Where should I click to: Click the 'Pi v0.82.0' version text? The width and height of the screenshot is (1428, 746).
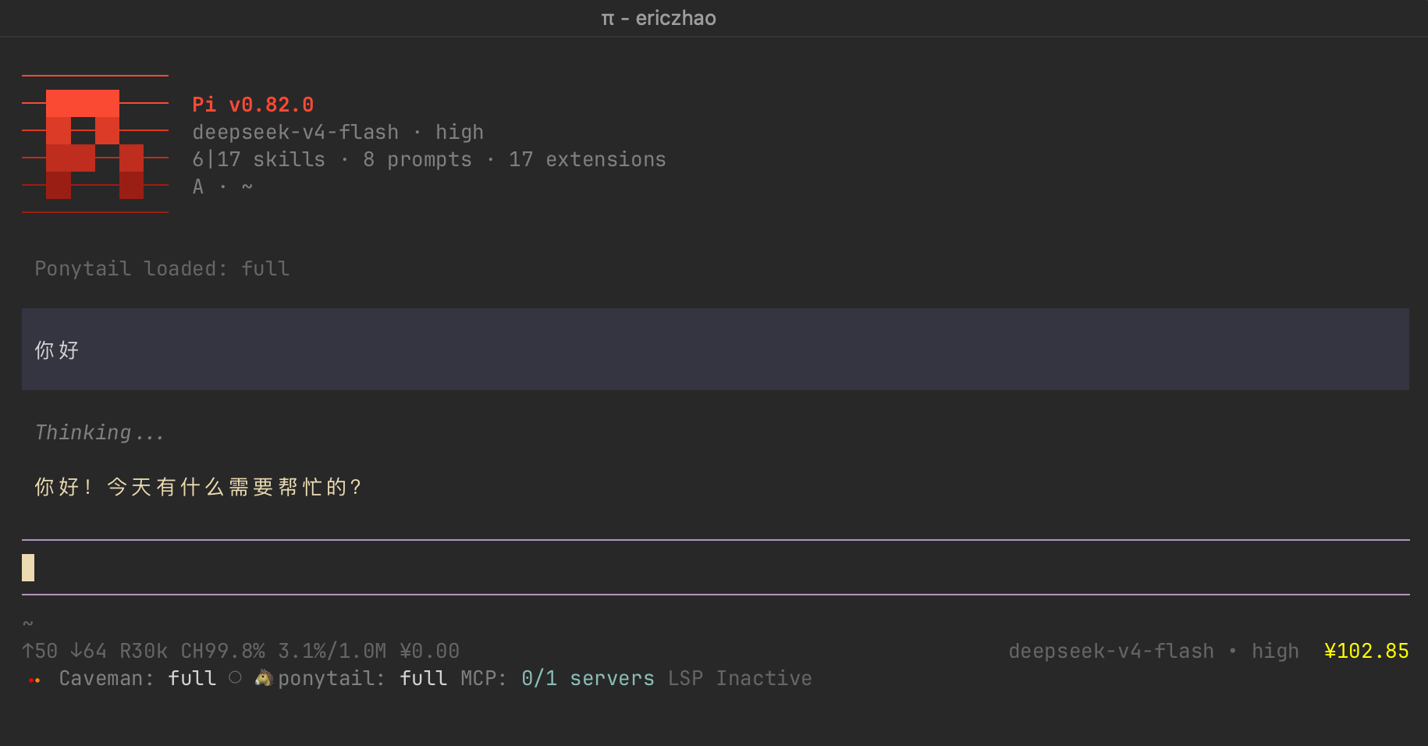coord(253,105)
